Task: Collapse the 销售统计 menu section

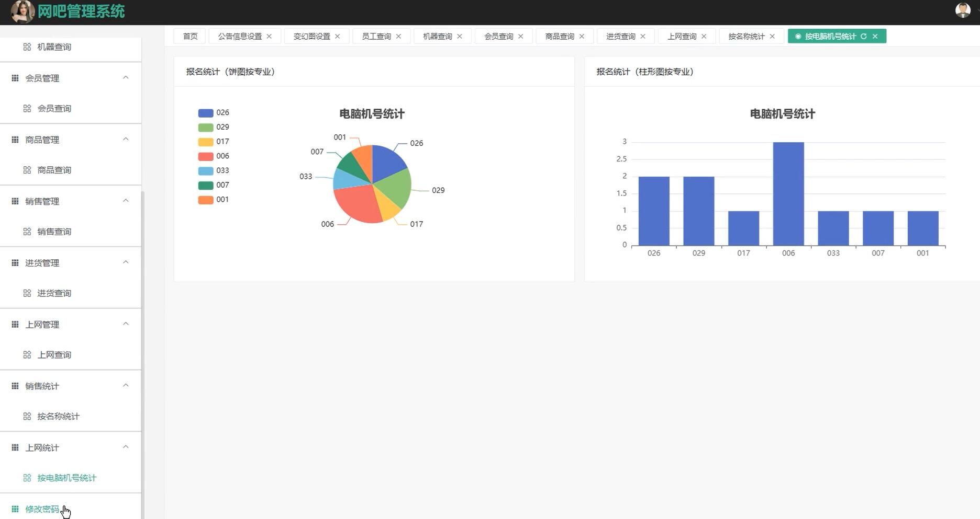Action: click(x=126, y=385)
